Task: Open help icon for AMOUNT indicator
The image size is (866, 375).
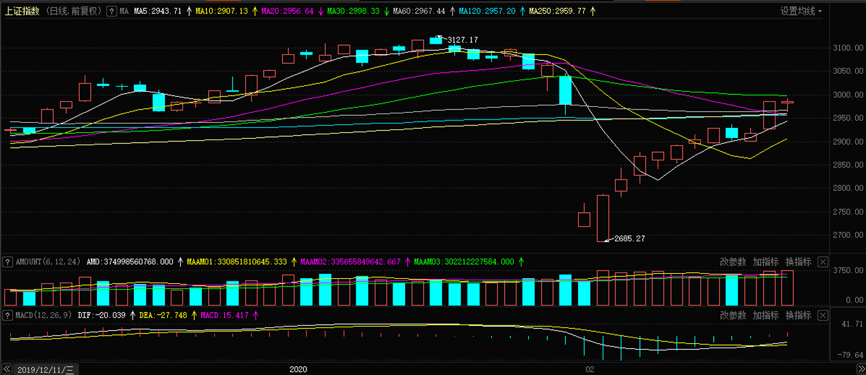Action: (x=8, y=262)
